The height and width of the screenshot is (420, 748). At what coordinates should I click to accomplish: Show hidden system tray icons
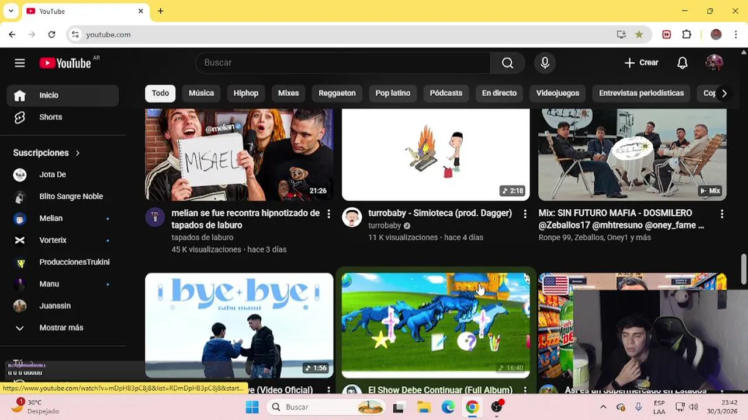[x=603, y=407]
